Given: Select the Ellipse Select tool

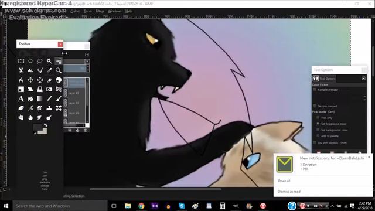Looking at the screenshot, I should (30, 61).
